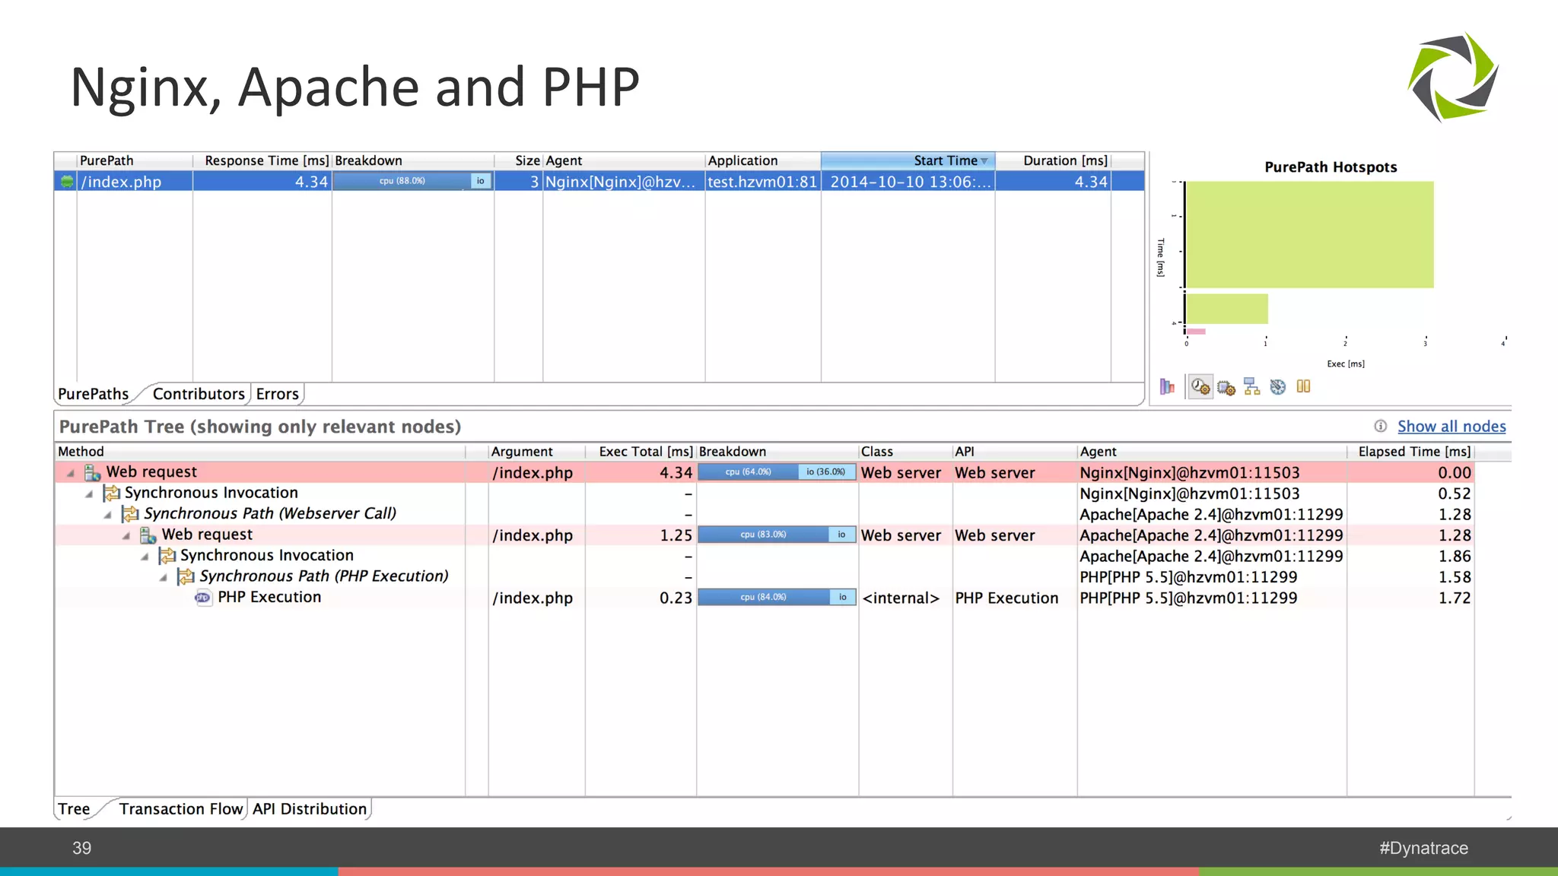
Task: Click the bar chart hotspots view icon
Action: (x=1167, y=386)
